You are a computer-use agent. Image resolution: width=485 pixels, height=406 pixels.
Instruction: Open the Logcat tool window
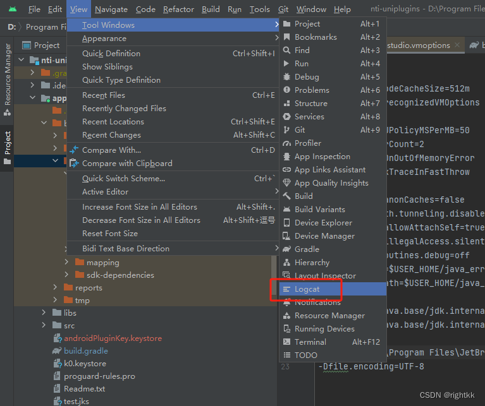(333, 289)
